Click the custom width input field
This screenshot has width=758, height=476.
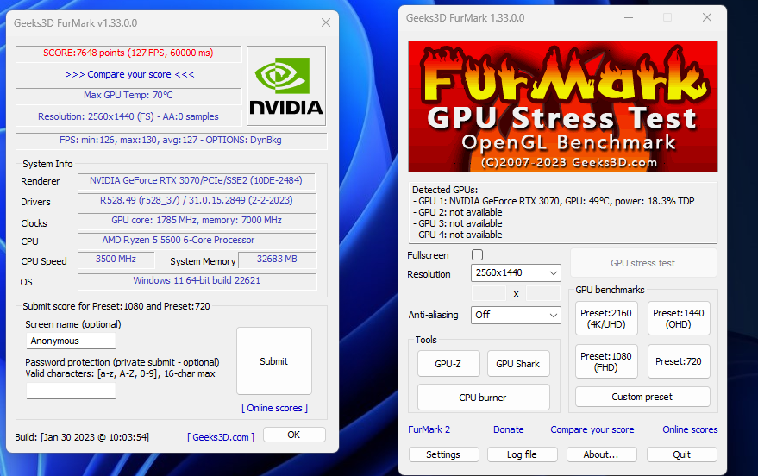click(489, 293)
